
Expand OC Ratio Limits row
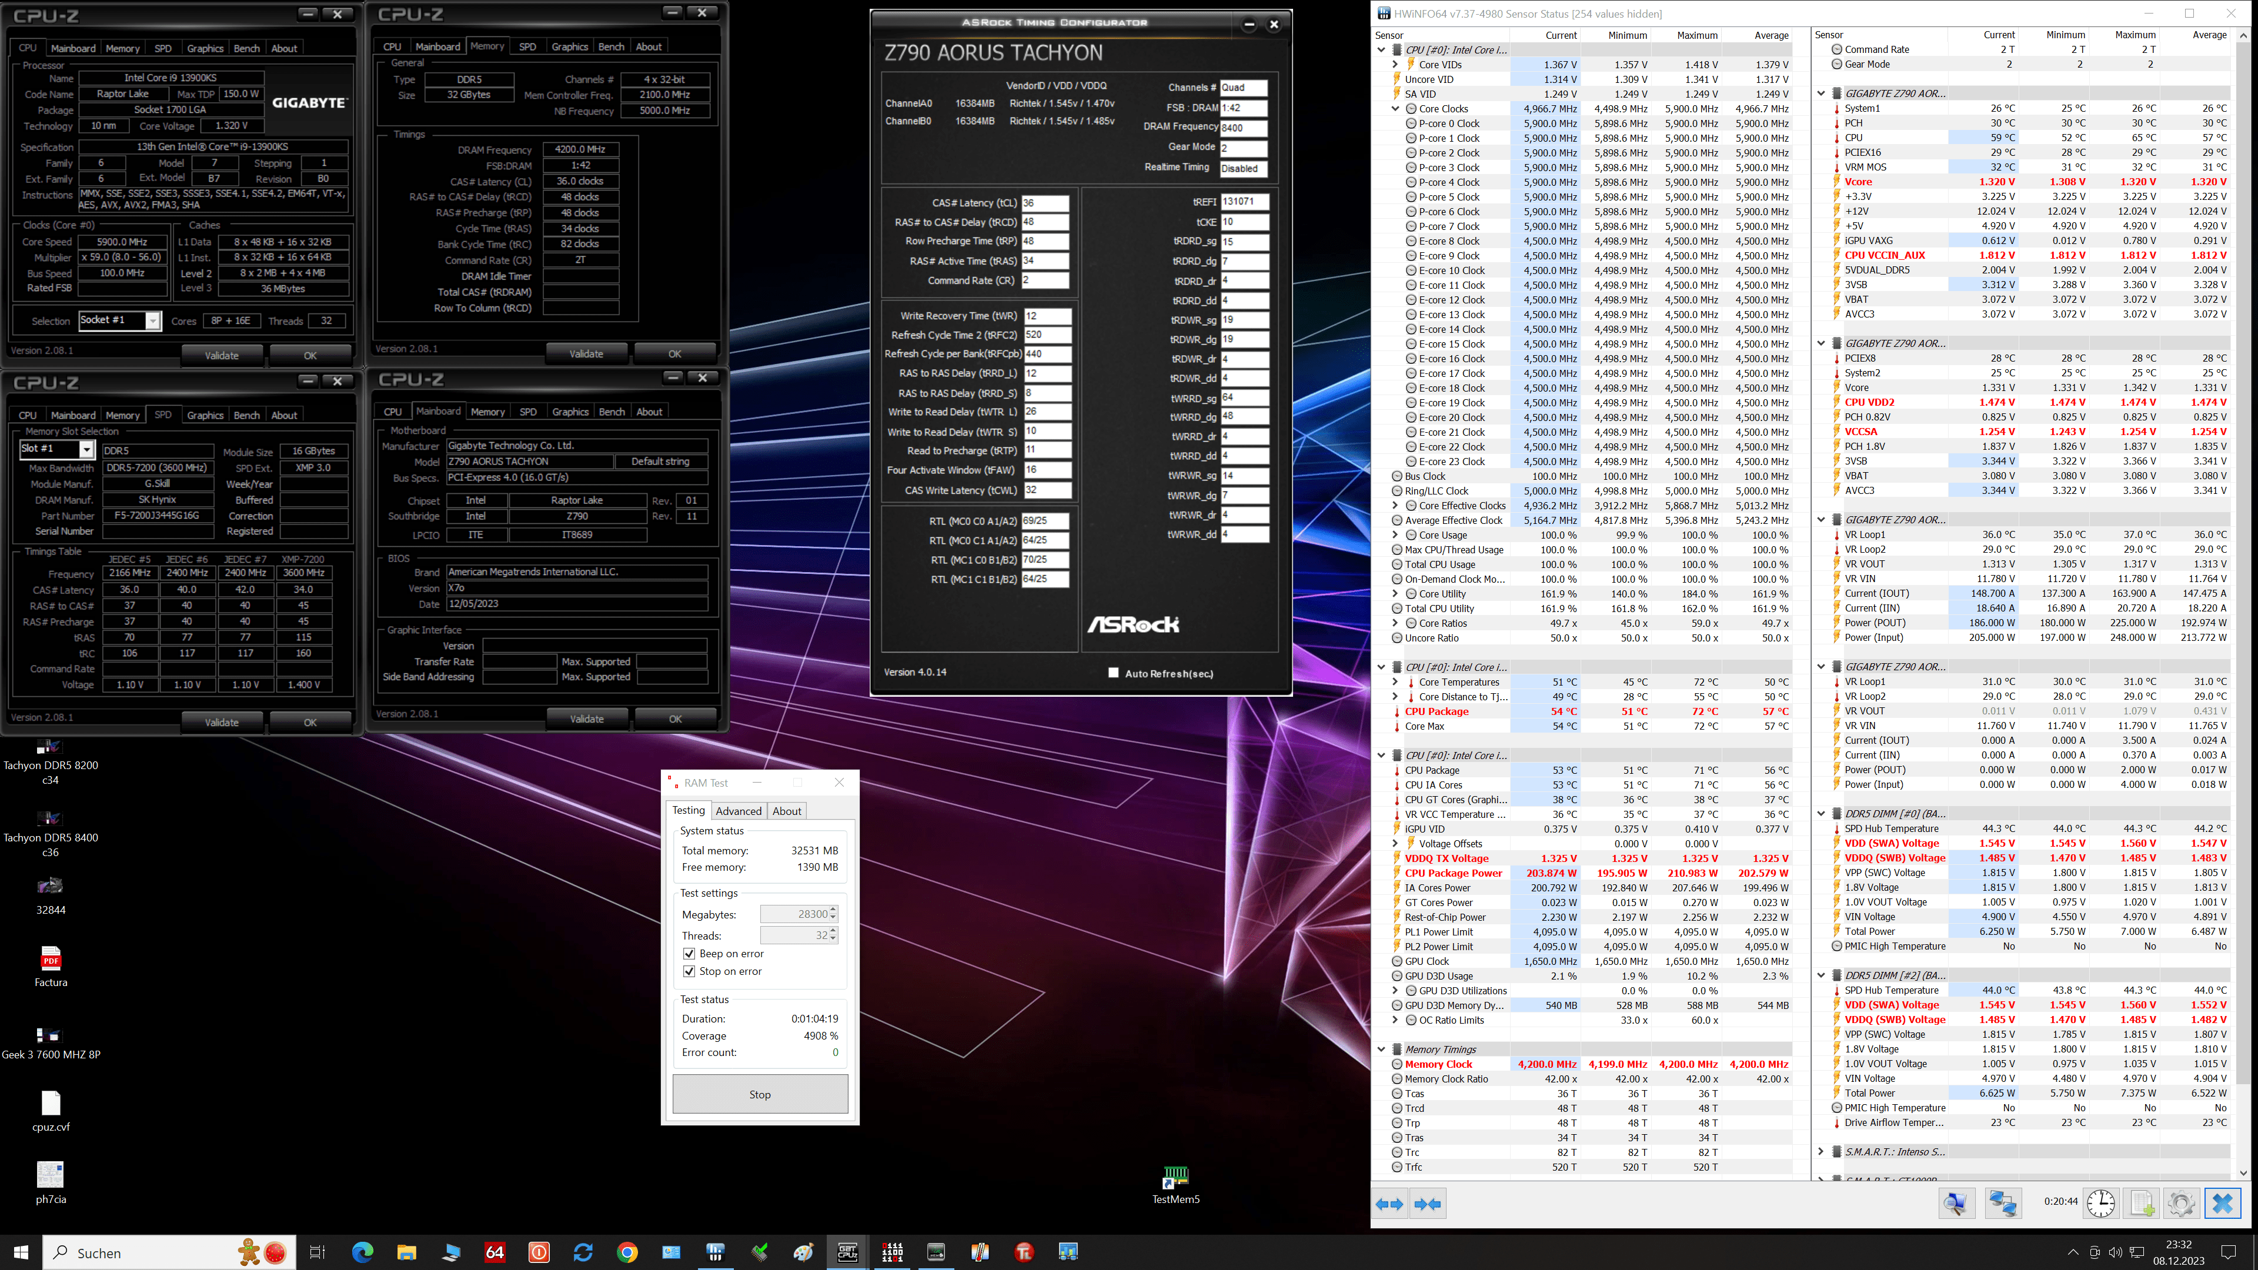pyautogui.click(x=1395, y=1020)
